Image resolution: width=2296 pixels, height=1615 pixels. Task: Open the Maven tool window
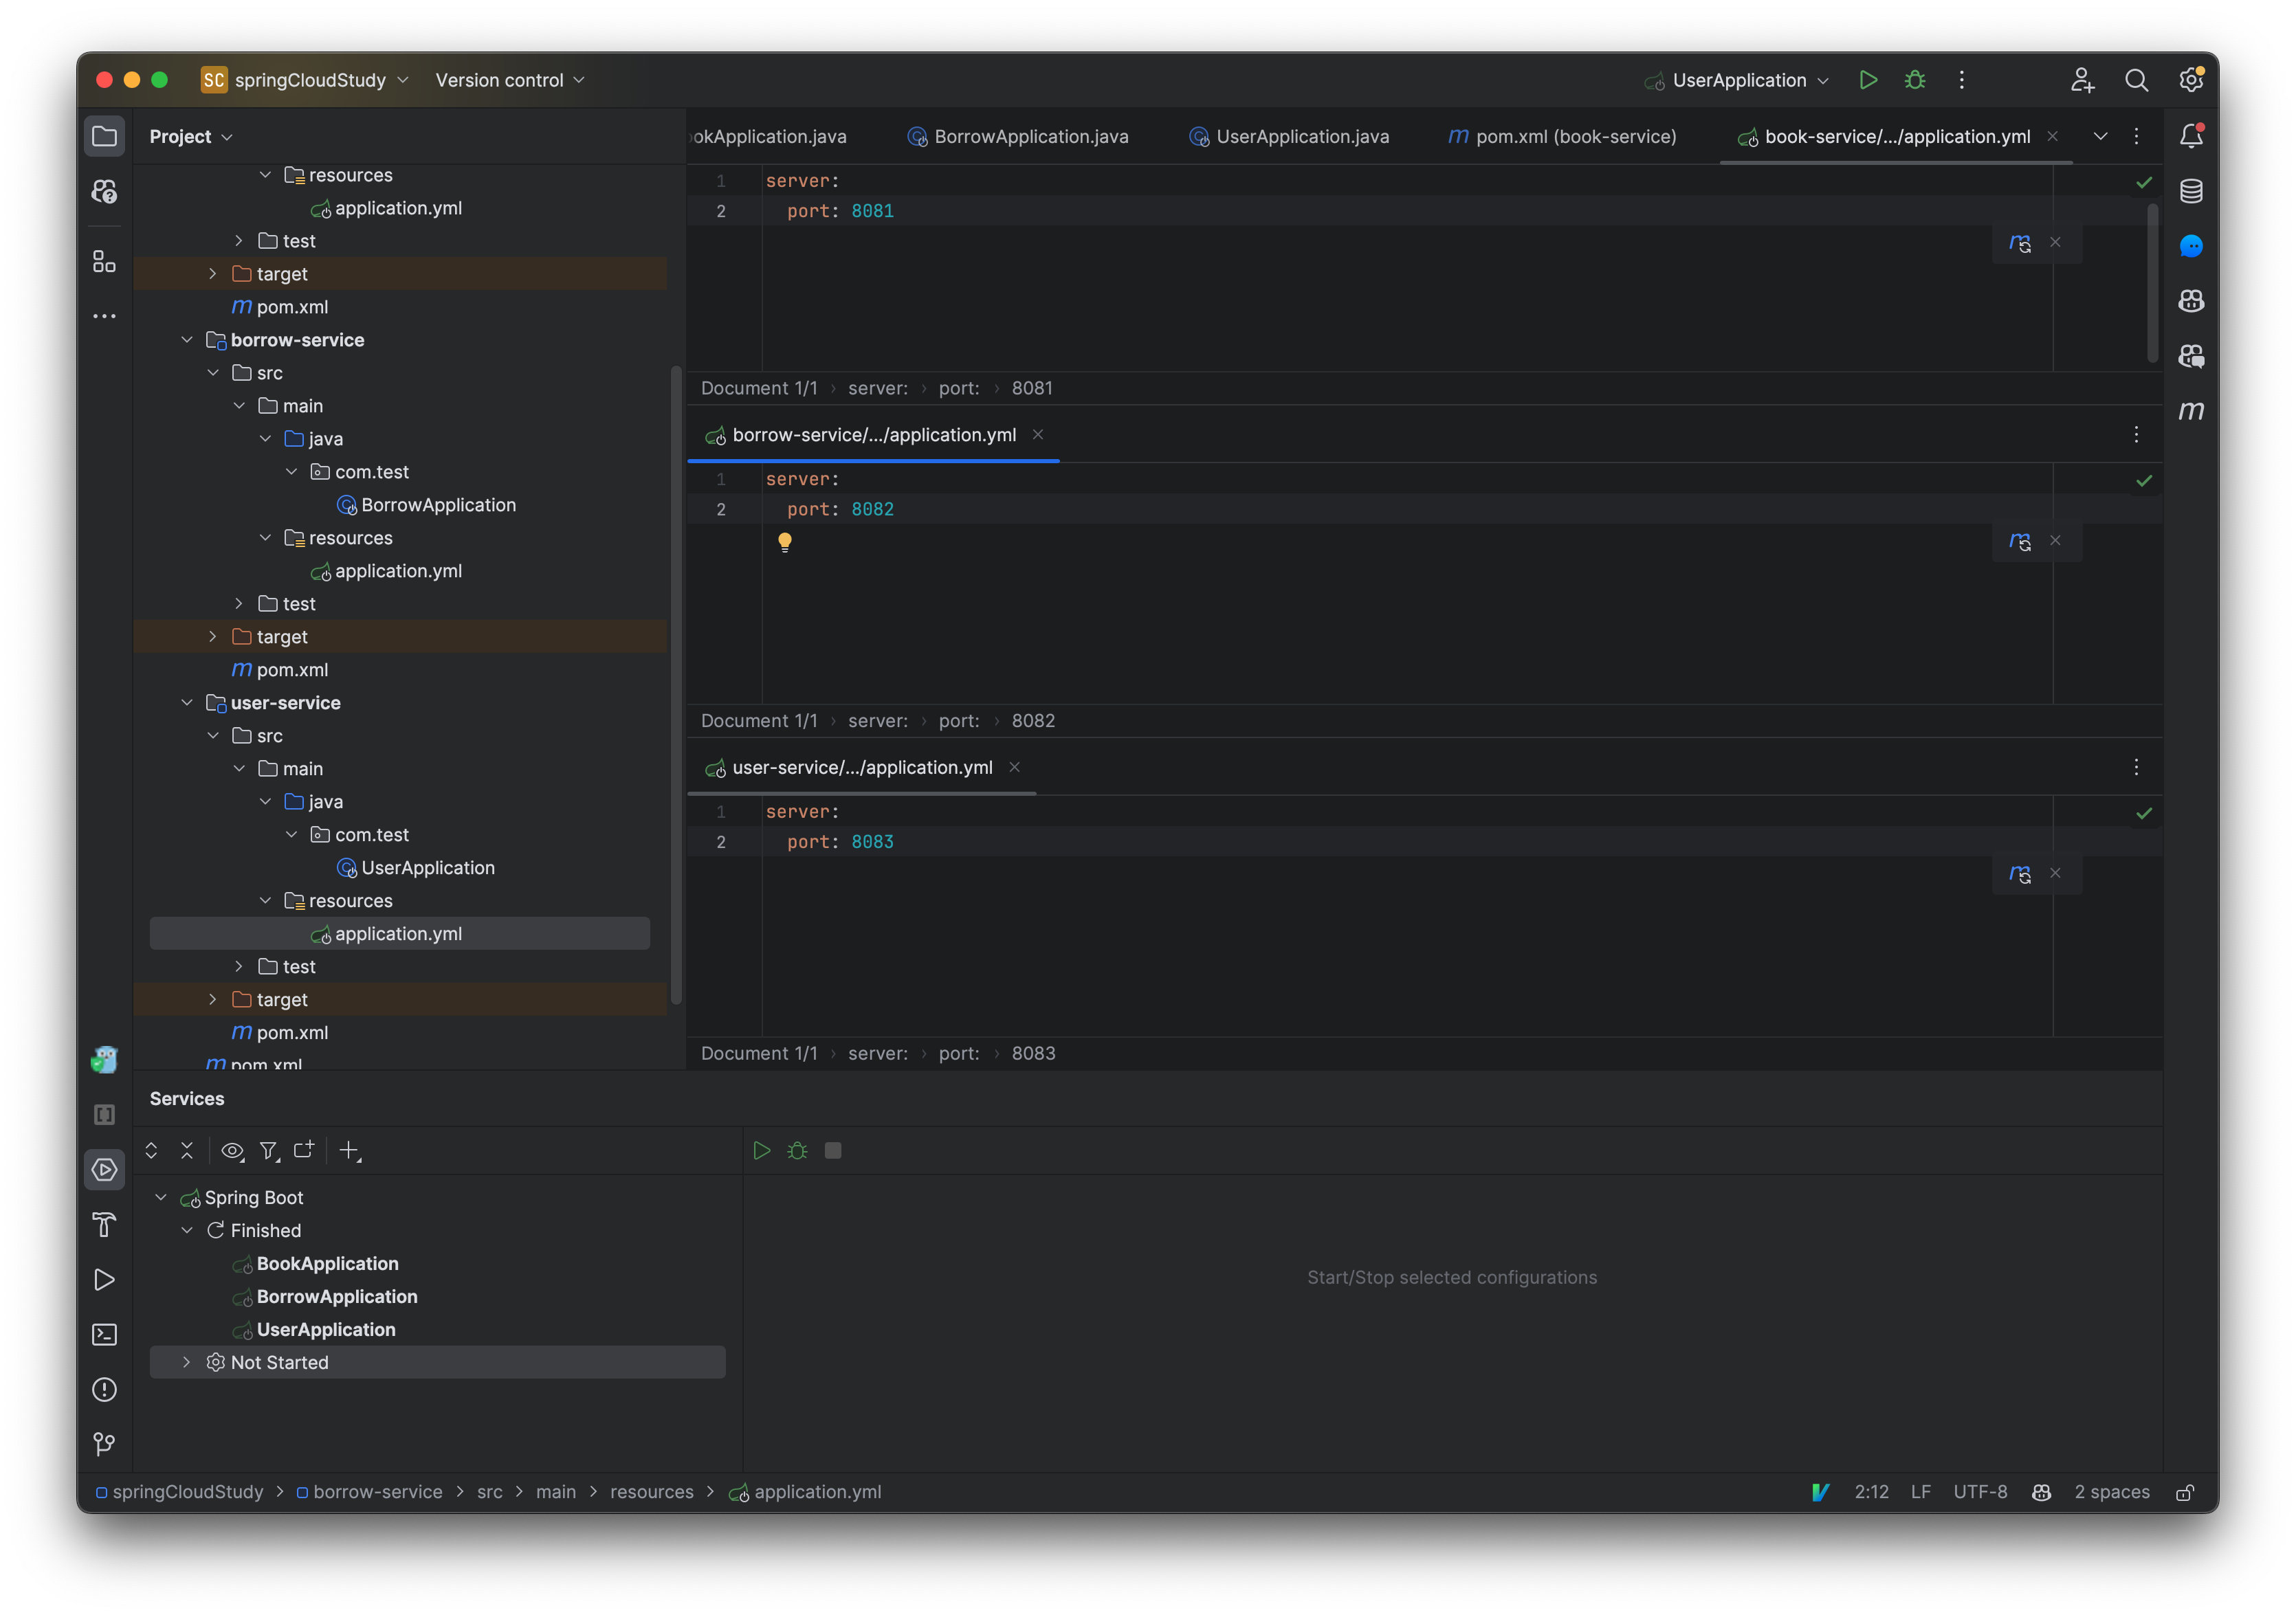(x=2191, y=410)
